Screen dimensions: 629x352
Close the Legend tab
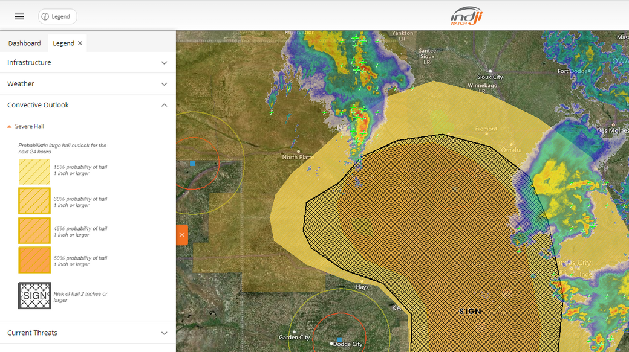(80, 43)
